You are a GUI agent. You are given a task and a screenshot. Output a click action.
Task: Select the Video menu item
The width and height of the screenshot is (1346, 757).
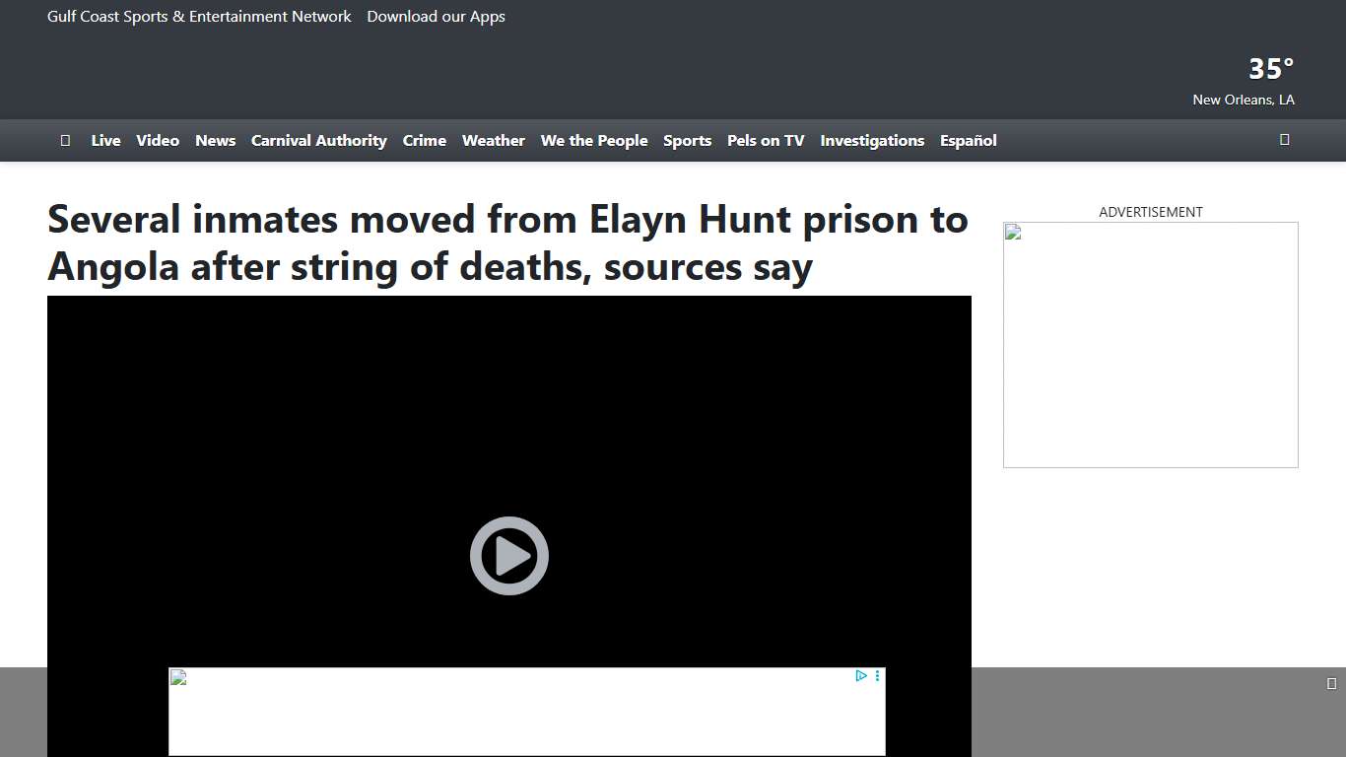(157, 140)
